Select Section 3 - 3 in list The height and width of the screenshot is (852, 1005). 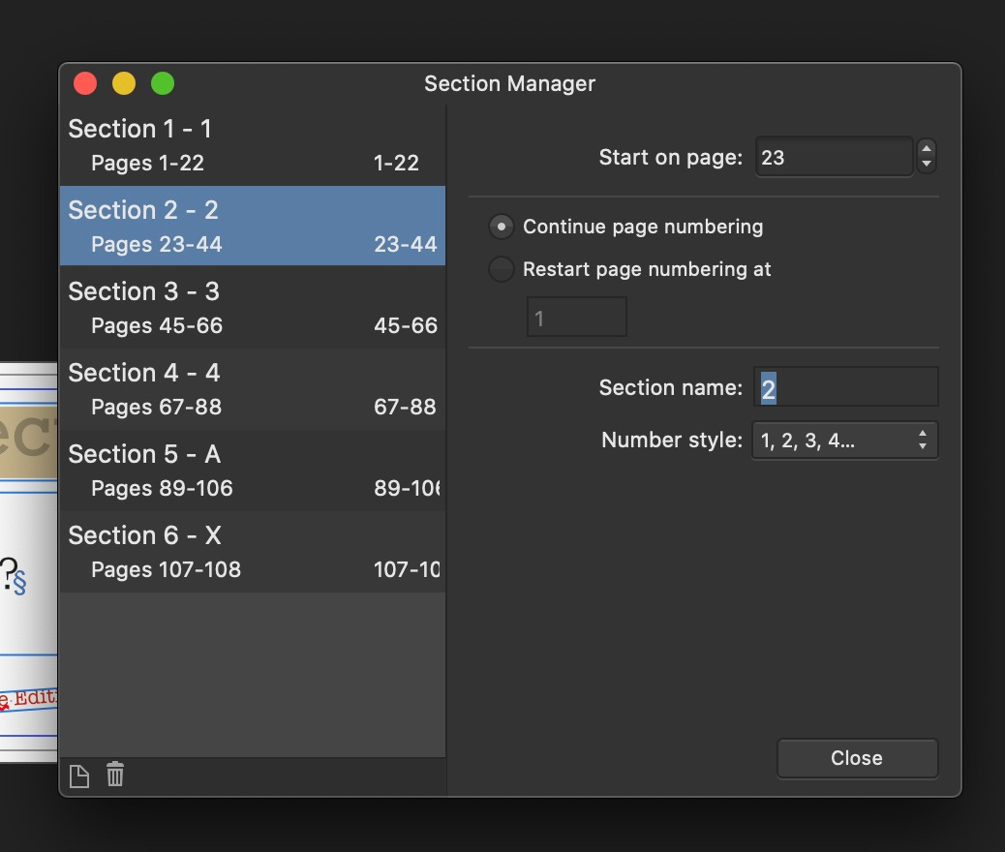click(252, 308)
